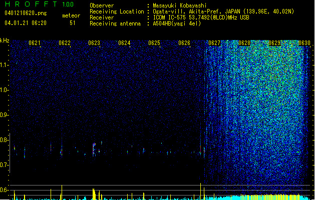Click the 0622 time marker

coord(65,43)
